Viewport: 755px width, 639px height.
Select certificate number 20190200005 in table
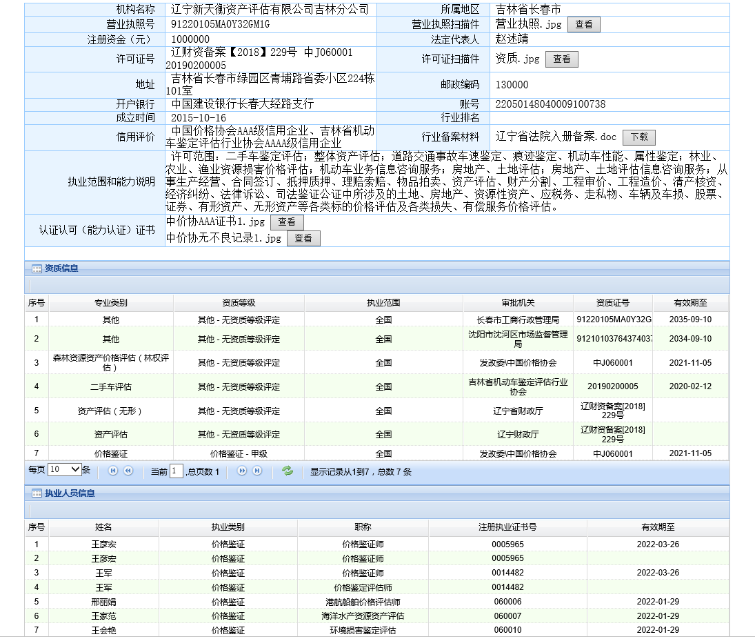612,386
